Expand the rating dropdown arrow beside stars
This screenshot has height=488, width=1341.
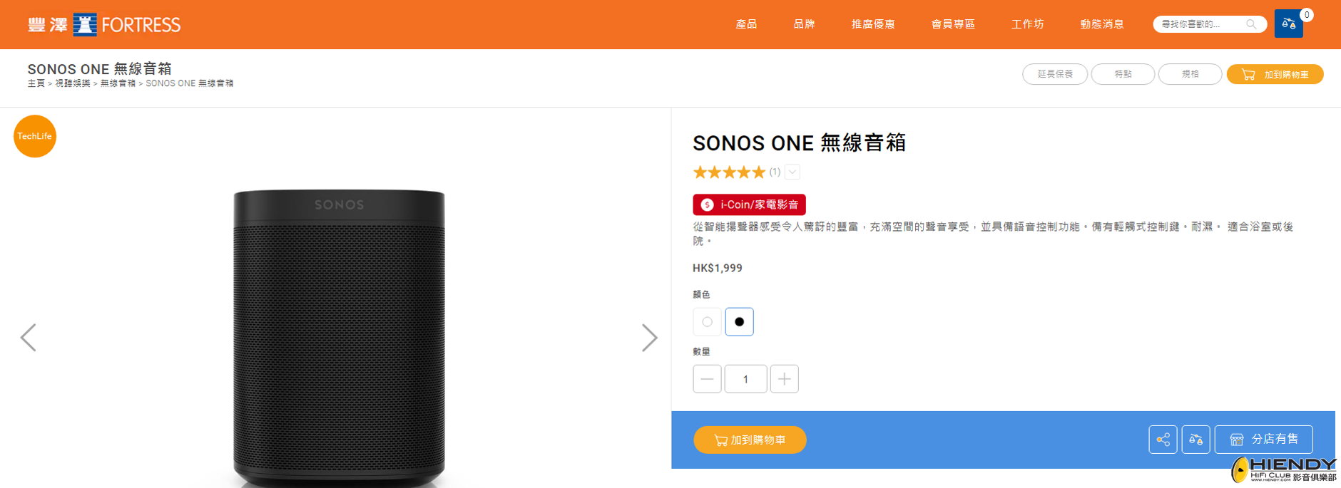click(x=792, y=172)
